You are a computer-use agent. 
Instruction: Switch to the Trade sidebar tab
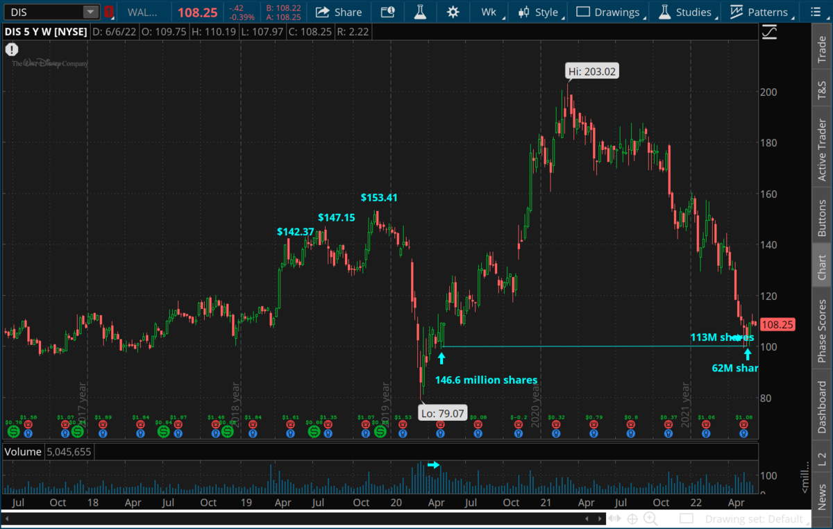click(822, 49)
